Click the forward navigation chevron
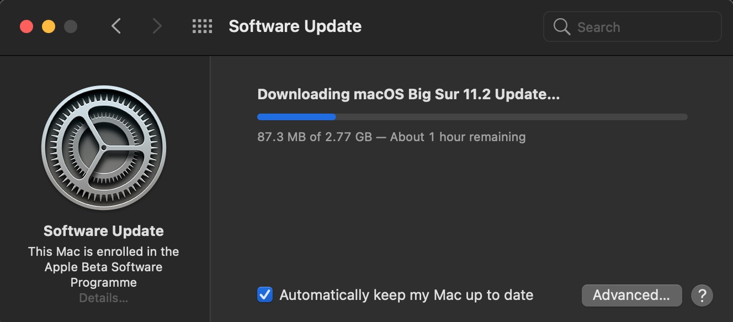 click(157, 26)
